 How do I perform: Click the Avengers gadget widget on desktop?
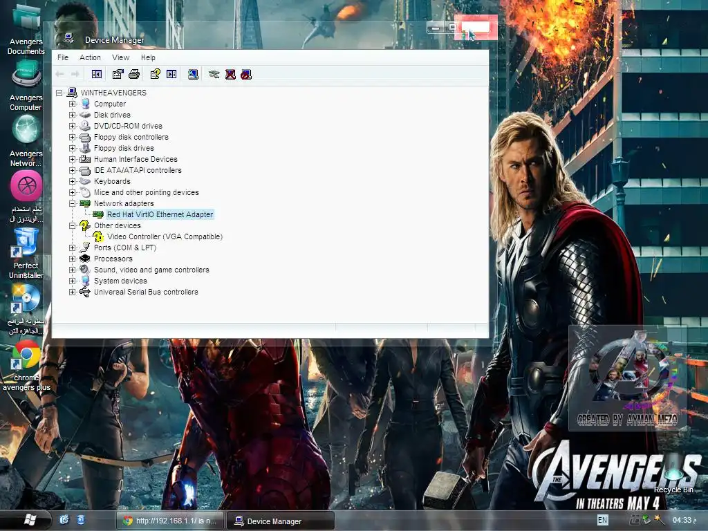coord(628,378)
